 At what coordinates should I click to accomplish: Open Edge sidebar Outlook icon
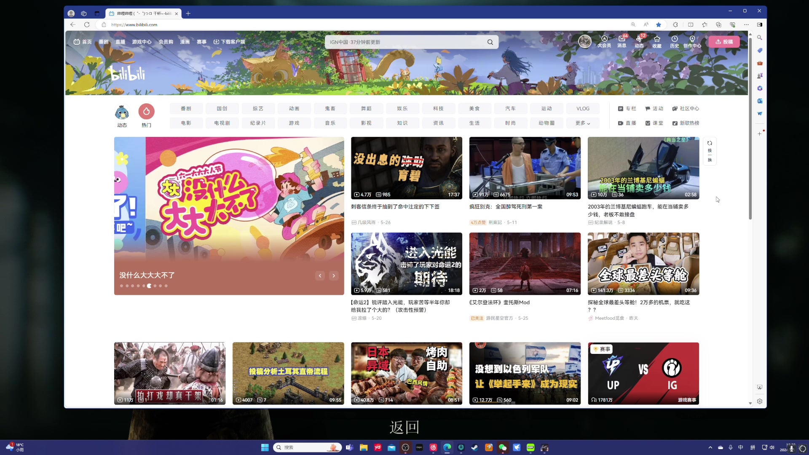coord(760,101)
